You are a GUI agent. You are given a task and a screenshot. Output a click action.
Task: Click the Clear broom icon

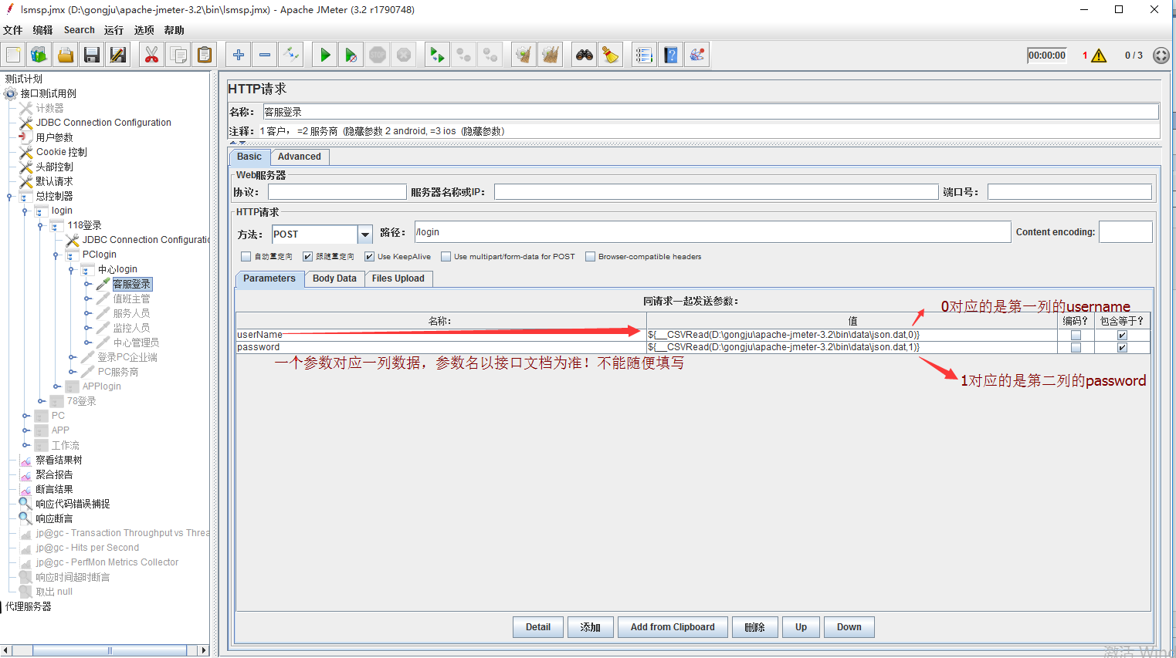(x=524, y=55)
